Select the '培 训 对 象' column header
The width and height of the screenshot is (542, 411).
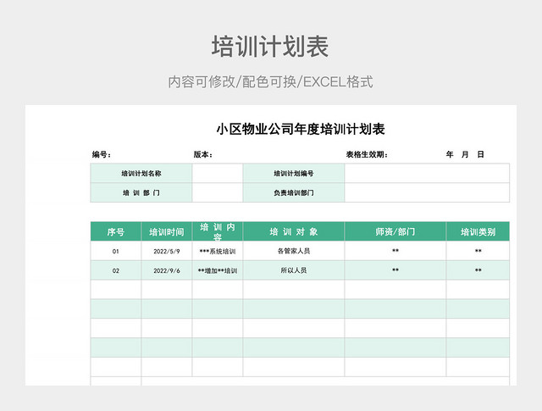tap(294, 231)
